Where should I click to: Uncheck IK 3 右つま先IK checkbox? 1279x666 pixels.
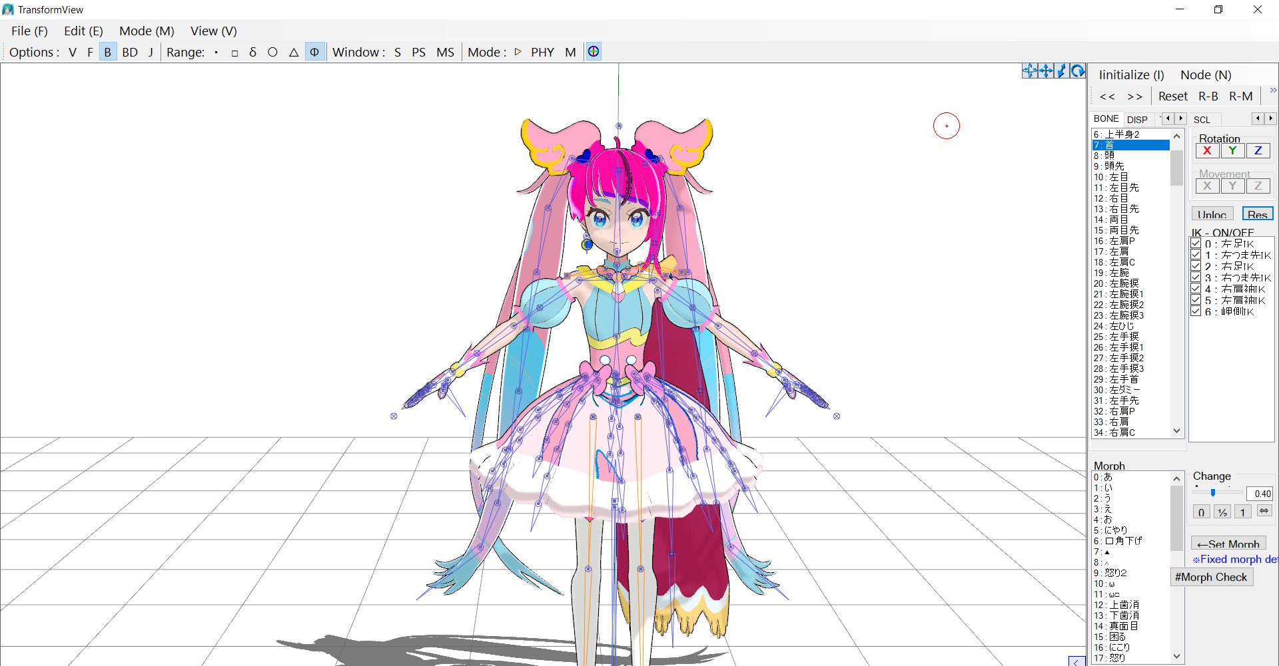tap(1196, 277)
